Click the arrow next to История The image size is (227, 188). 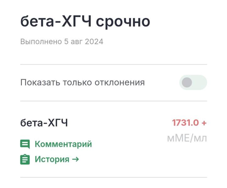(75, 159)
